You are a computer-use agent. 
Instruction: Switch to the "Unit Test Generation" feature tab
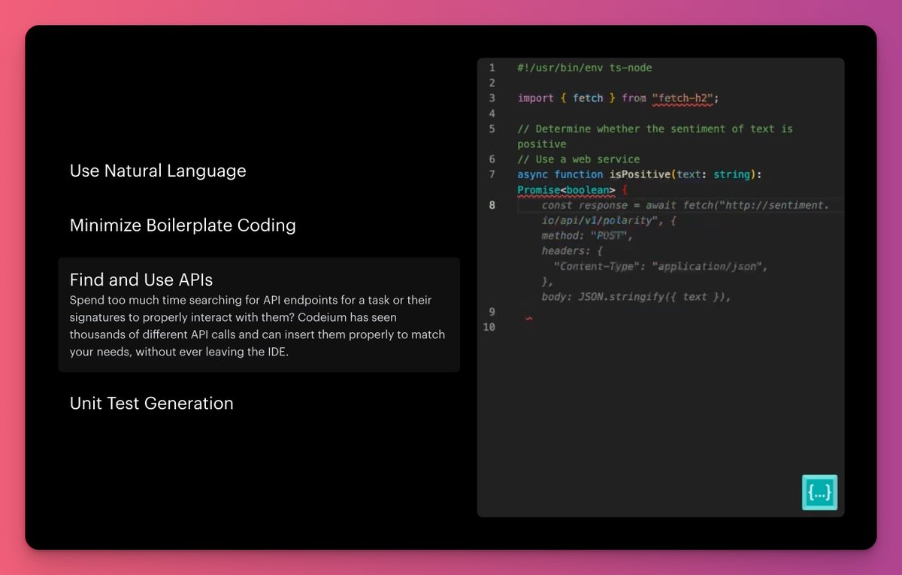coord(151,403)
